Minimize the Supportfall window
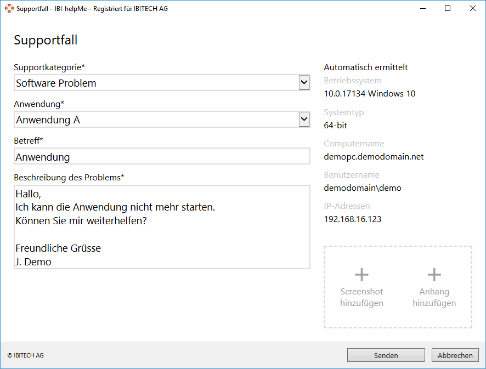 [423, 9]
